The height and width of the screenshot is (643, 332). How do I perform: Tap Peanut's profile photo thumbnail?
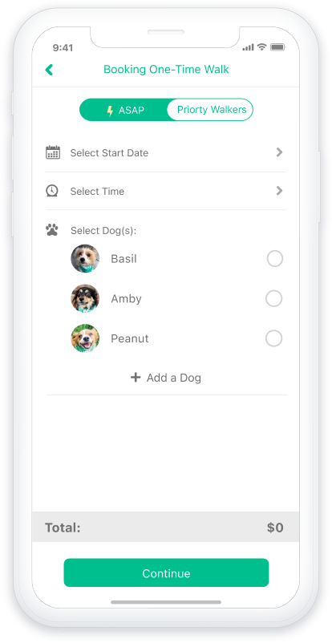click(x=85, y=338)
